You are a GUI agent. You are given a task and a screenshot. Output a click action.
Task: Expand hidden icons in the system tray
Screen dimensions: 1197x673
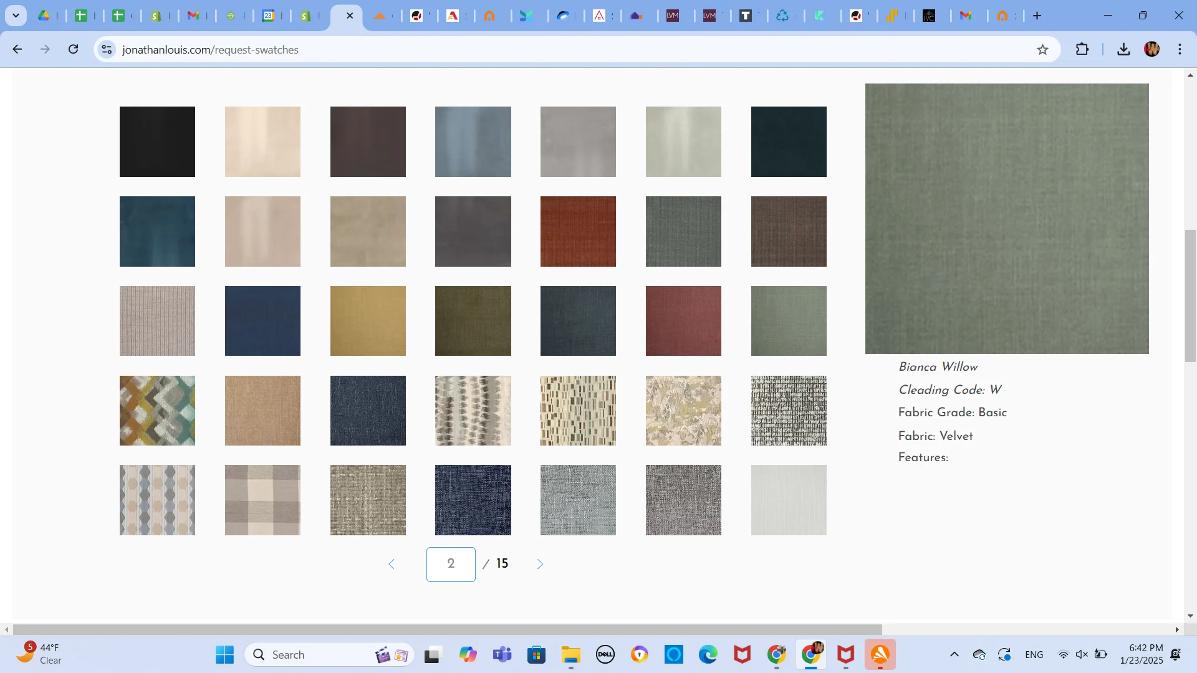pyautogui.click(x=954, y=654)
